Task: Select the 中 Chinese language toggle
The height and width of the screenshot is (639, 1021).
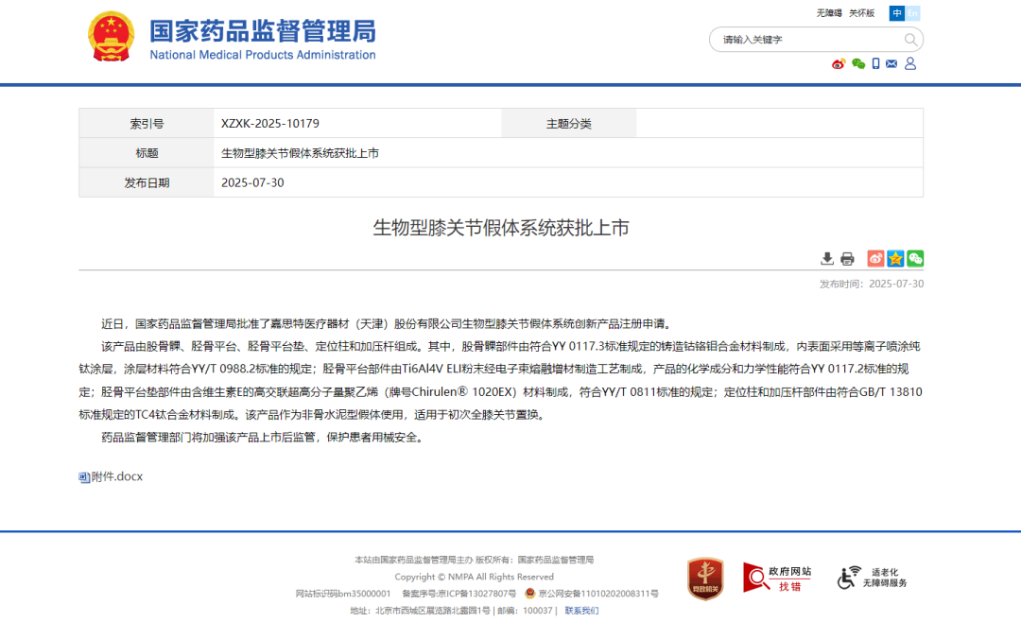Action: 896,13
